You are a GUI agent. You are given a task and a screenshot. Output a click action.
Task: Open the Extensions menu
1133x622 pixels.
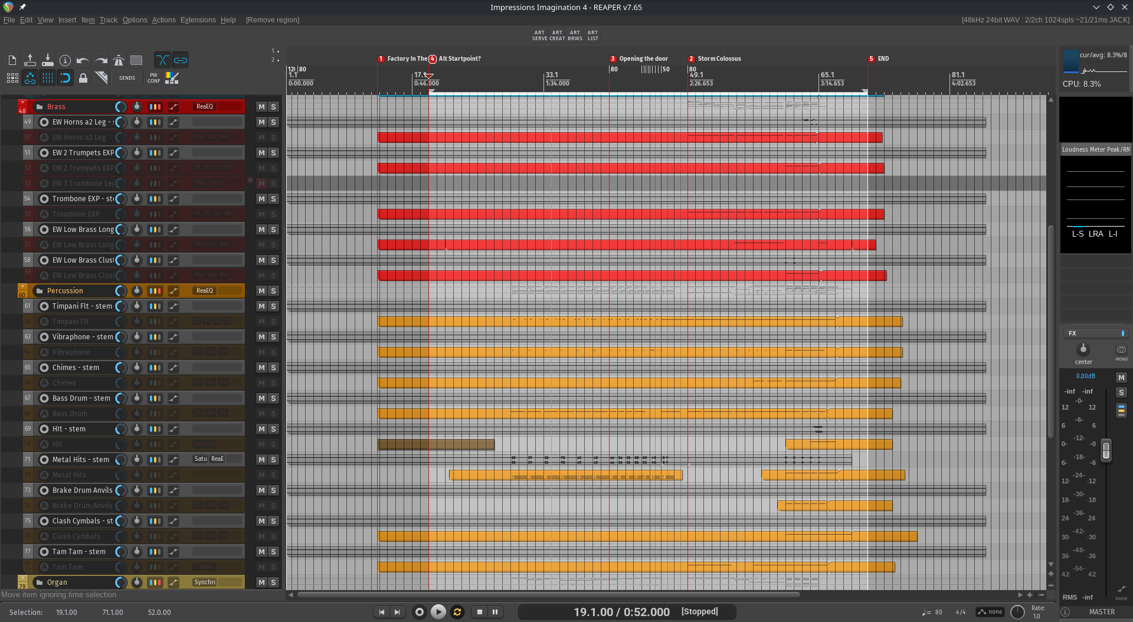pyautogui.click(x=198, y=20)
